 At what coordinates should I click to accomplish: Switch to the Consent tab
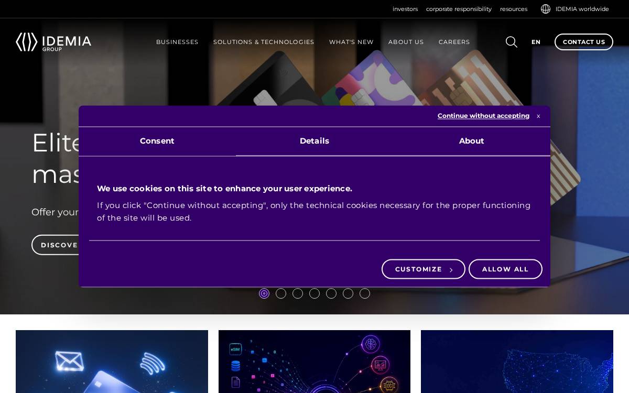[x=157, y=141]
